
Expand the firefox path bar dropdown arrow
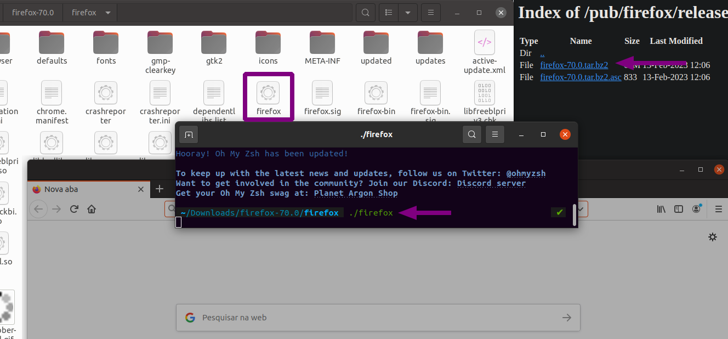coord(107,13)
